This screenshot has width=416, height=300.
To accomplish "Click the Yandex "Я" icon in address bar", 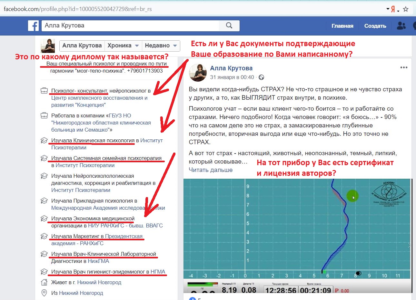I will [x=393, y=9].
